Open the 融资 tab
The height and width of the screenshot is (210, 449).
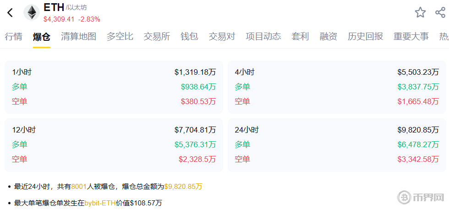pyautogui.click(x=329, y=37)
